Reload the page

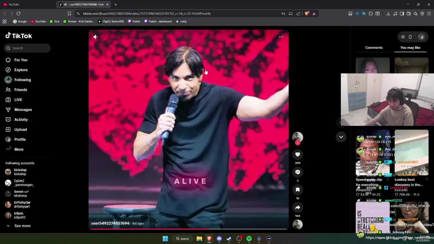click(x=18, y=14)
